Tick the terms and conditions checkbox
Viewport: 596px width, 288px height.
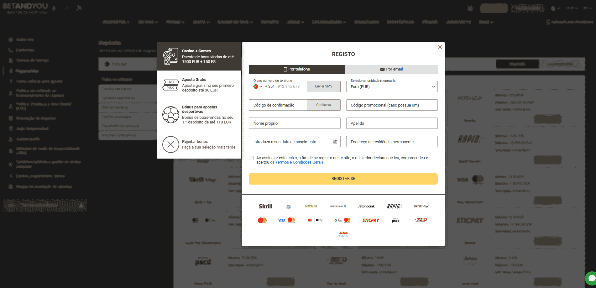click(x=251, y=158)
